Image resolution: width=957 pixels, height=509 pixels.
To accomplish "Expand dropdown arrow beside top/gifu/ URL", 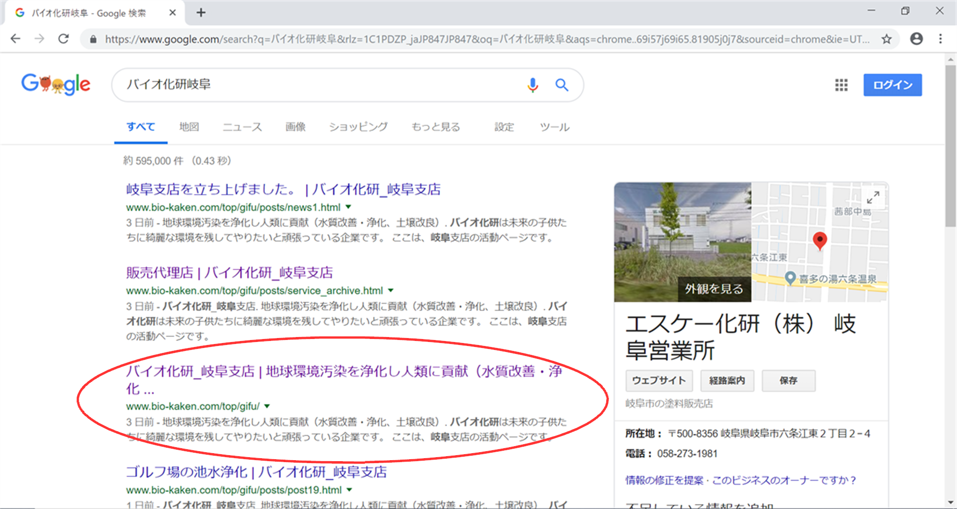I will [267, 406].
